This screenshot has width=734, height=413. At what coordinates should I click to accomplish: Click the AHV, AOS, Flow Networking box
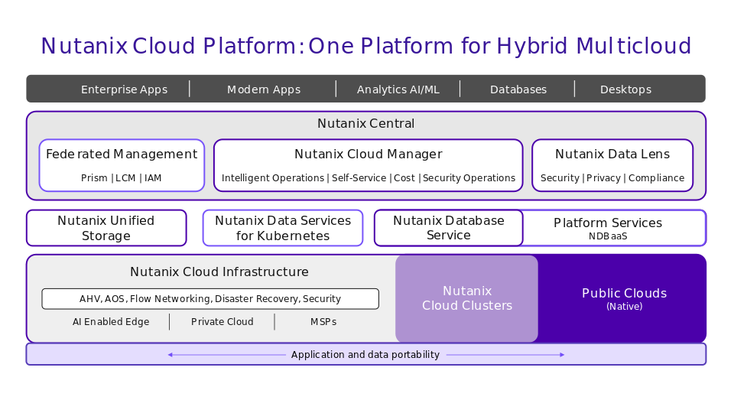[210, 299]
